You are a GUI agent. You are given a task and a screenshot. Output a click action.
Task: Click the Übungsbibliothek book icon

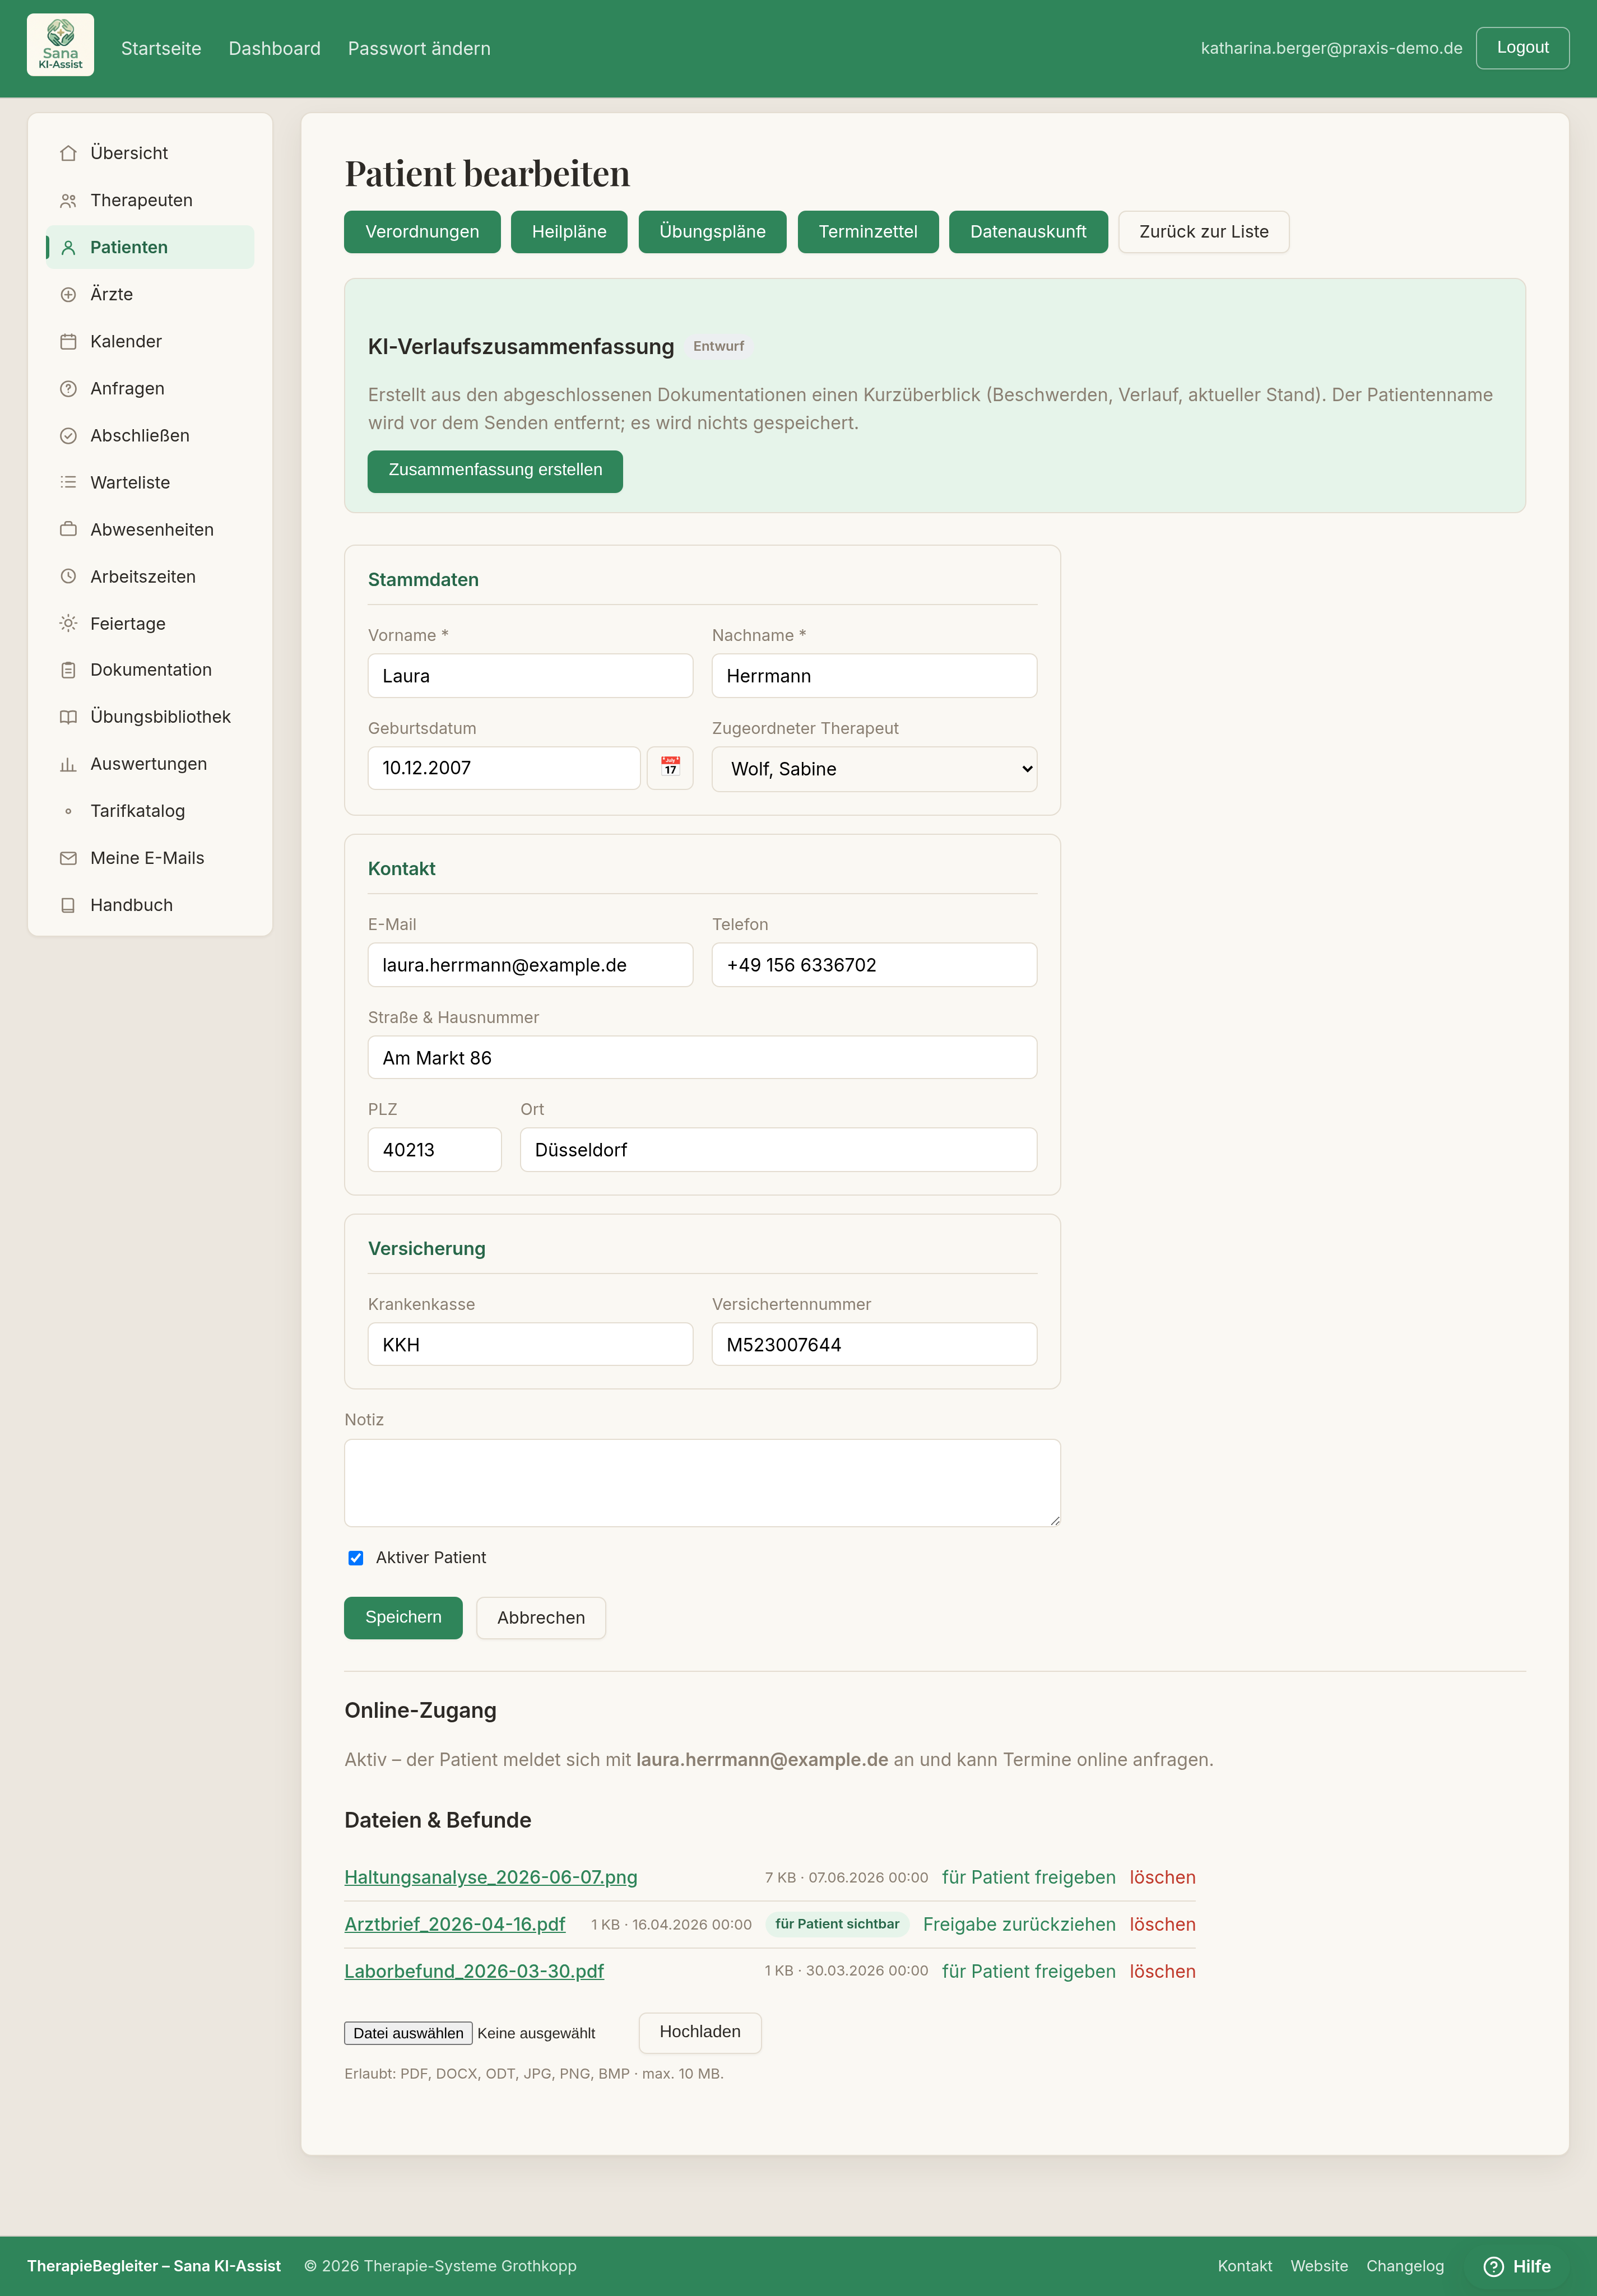68,717
